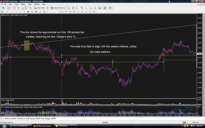Open the Data Window icon
Image resolution: width=205 pixels, height=128 pixels.
click(18, 8)
